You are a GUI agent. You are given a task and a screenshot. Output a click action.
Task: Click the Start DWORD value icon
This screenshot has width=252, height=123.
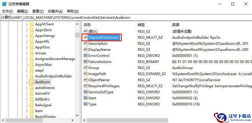[85, 98]
